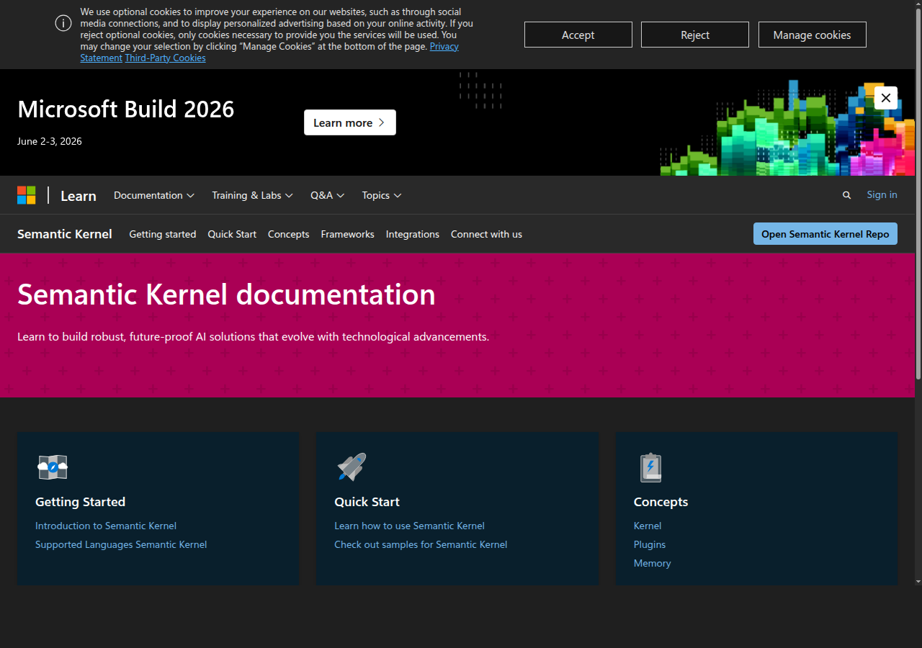Open the Plugins concept link
The width and height of the screenshot is (922, 648).
pyautogui.click(x=650, y=544)
